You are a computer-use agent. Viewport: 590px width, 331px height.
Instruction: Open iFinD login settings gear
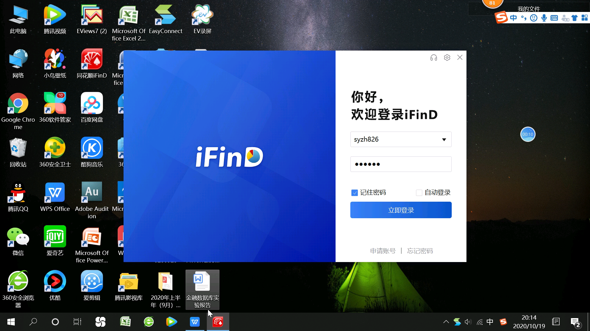(447, 58)
